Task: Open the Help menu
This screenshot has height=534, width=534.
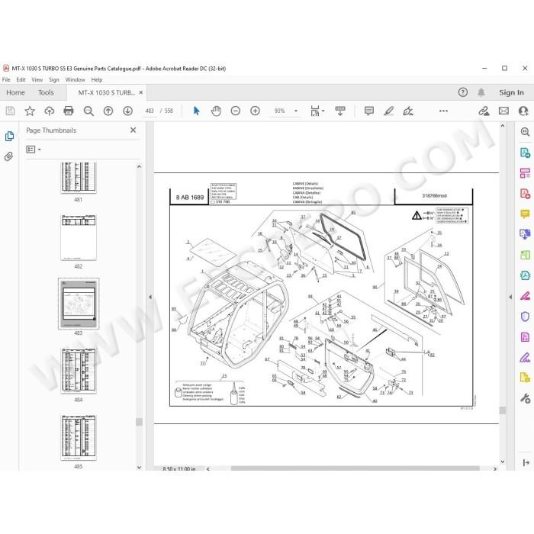Action: point(97,79)
